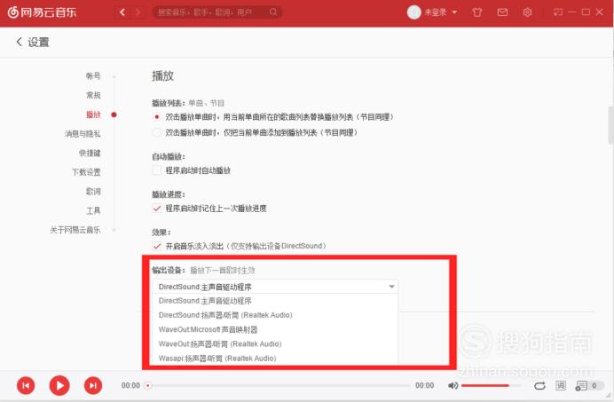
Task: Select 帐号 in settings sidebar
Action: pos(93,76)
